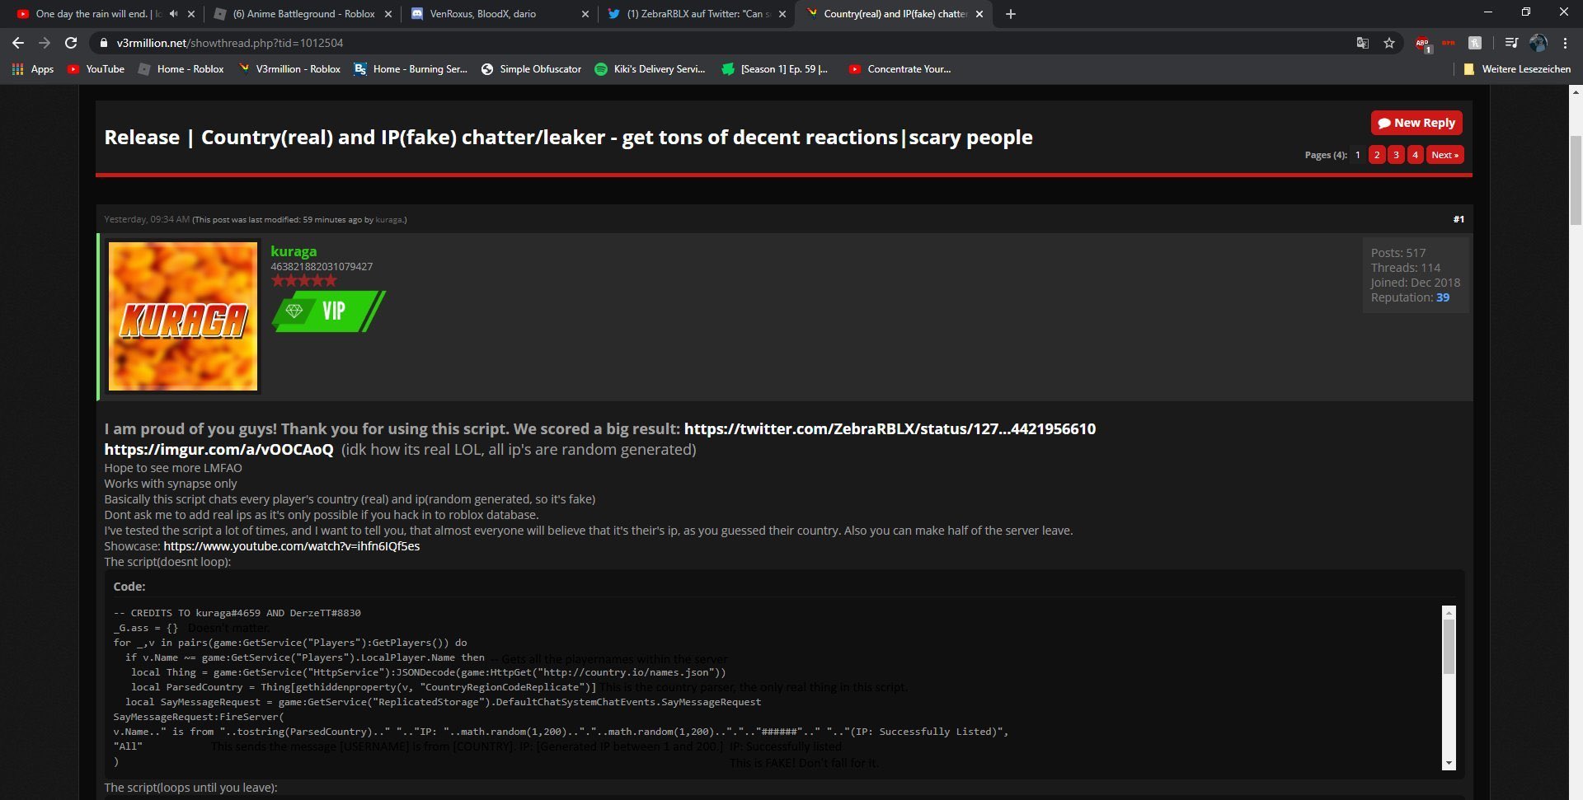Go to thread page 4
Screen dimensions: 1583x800
point(1416,155)
